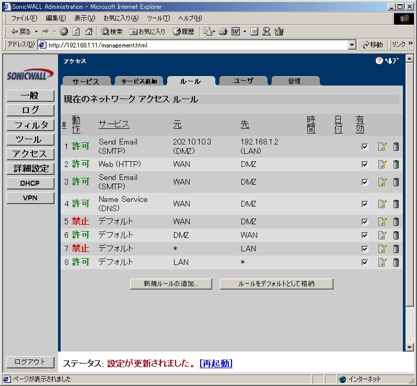This screenshot has width=417, height=386.
Task: Click the page scrollbar down arrow
Action: pyautogui.click(x=410, y=347)
